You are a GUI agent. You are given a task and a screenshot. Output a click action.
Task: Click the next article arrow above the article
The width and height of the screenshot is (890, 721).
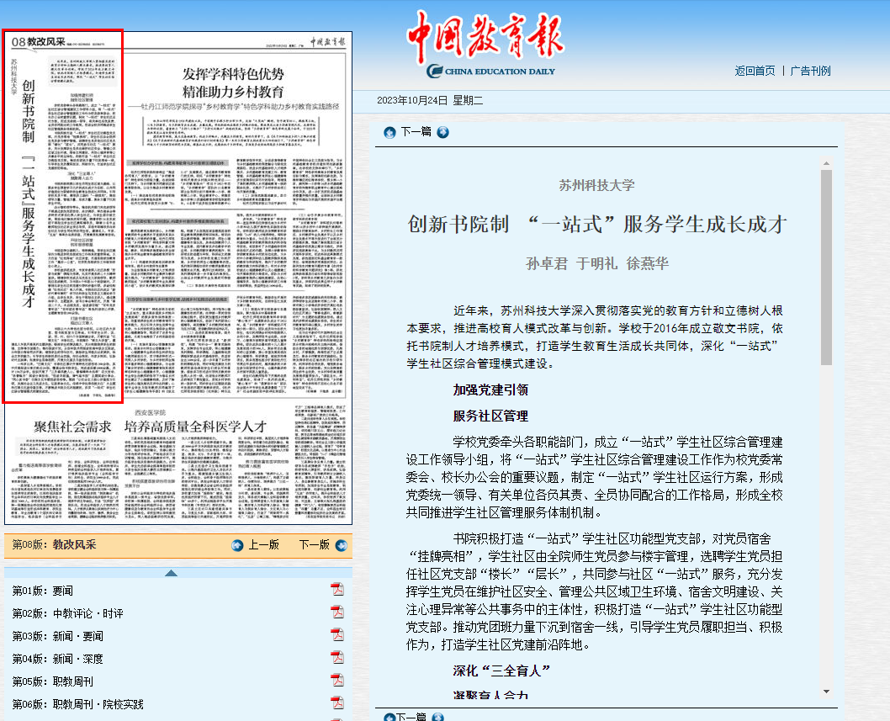pyautogui.click(x=442, y=132)
